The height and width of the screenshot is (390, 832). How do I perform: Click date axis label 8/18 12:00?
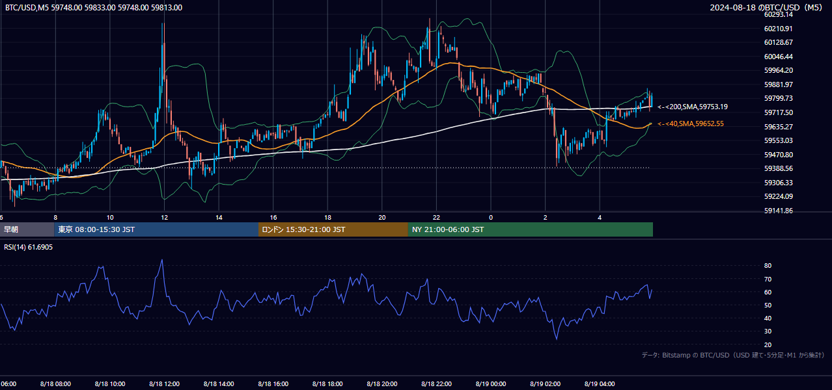pyautogui.click(x=164, y=384)
